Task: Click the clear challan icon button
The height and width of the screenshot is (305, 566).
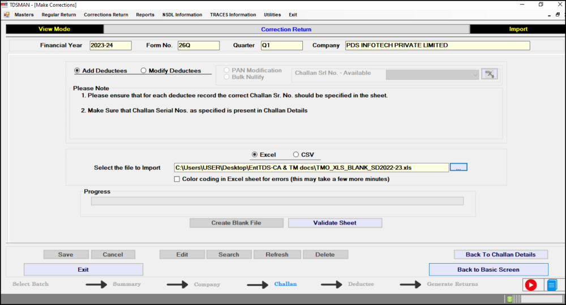Action: point(490,74)
